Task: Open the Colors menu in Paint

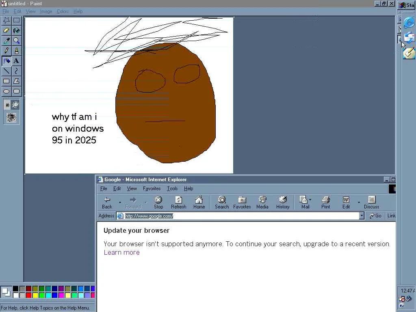Action: coord(63,11)
